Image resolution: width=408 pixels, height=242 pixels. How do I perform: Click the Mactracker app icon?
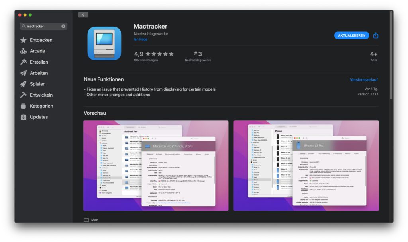[104, 43]
